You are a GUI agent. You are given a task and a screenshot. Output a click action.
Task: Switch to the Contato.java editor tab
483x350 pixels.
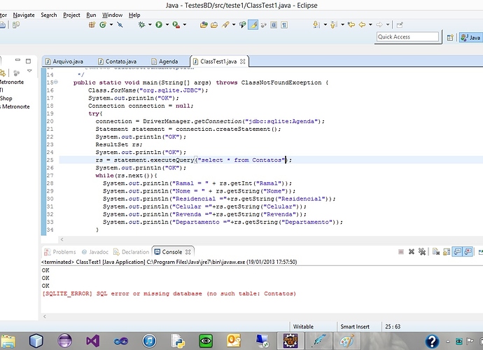click(x=121, y=62)
